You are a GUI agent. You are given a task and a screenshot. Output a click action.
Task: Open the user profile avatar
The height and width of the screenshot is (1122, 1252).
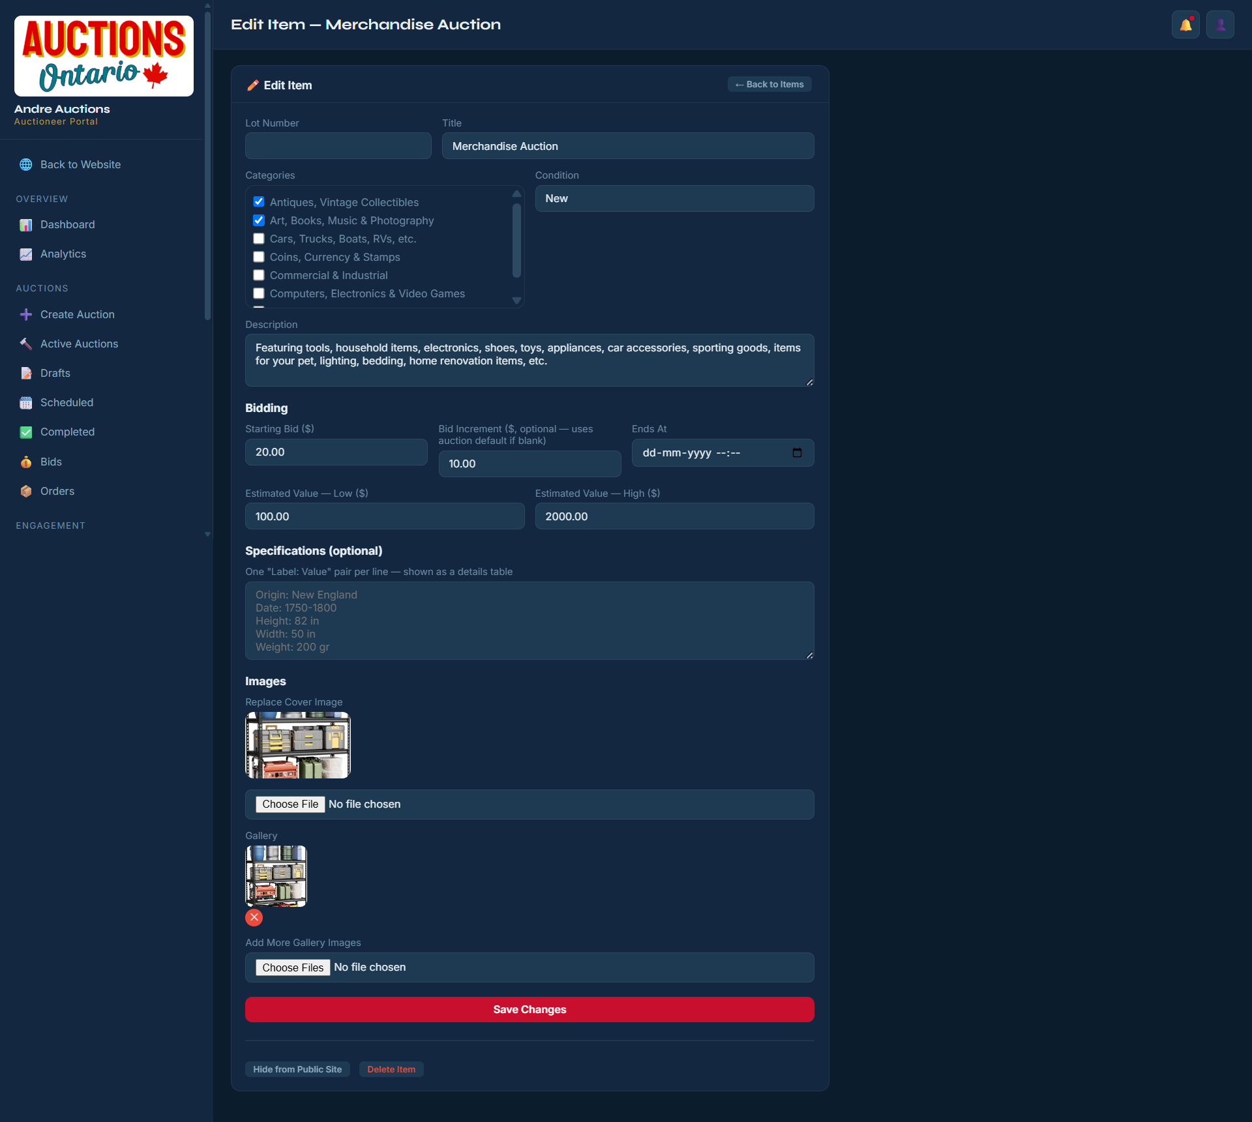click(1220, 25)
